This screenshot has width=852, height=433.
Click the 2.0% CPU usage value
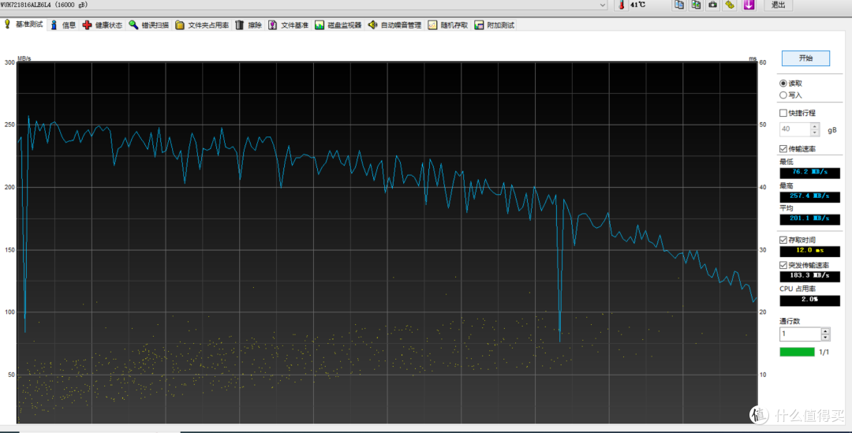point(809,300)
